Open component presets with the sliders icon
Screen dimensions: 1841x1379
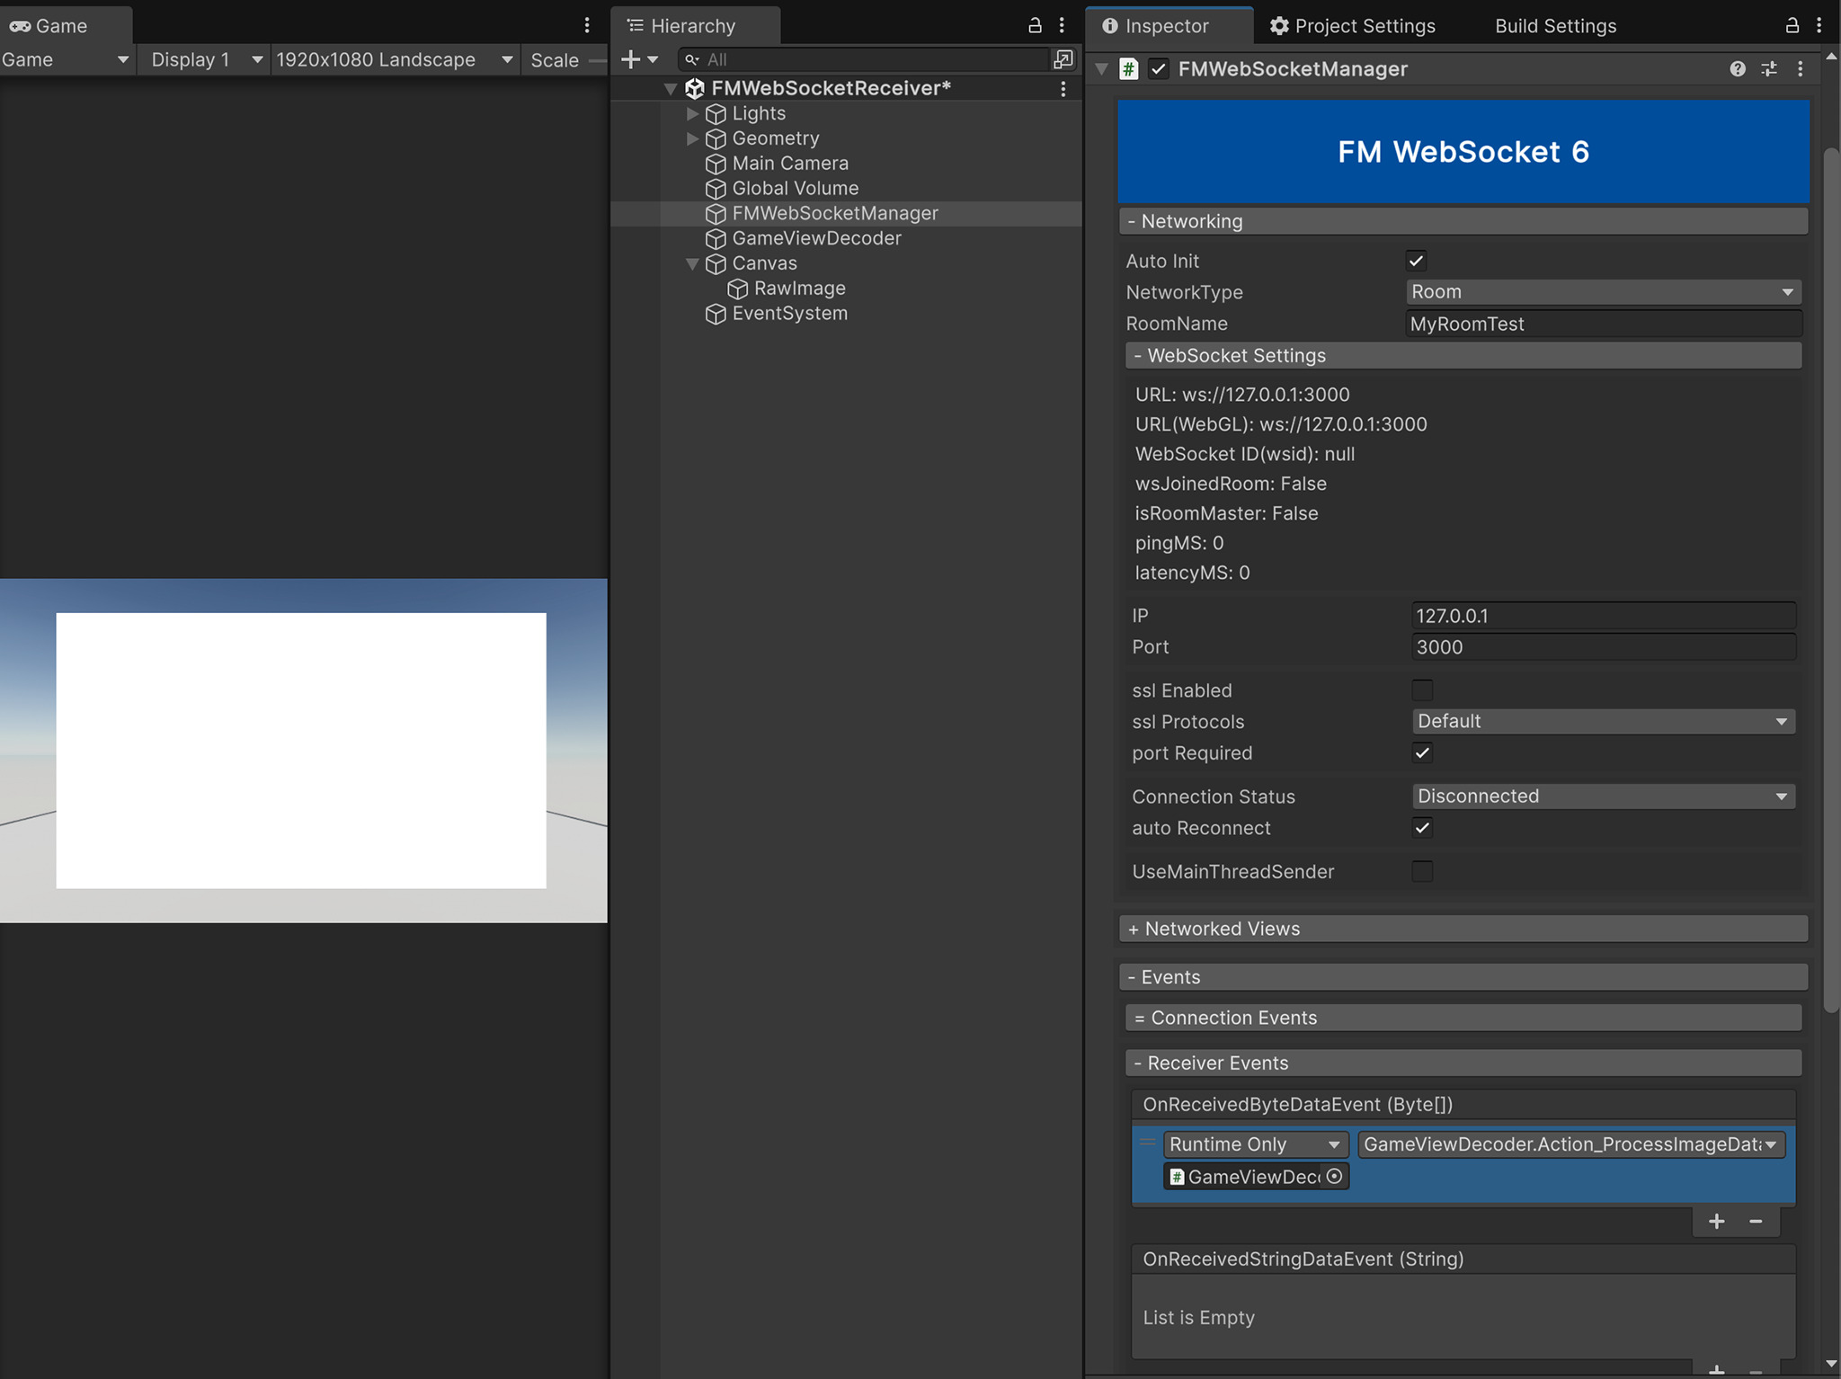pyautogui.click(x=1769, y=68)
